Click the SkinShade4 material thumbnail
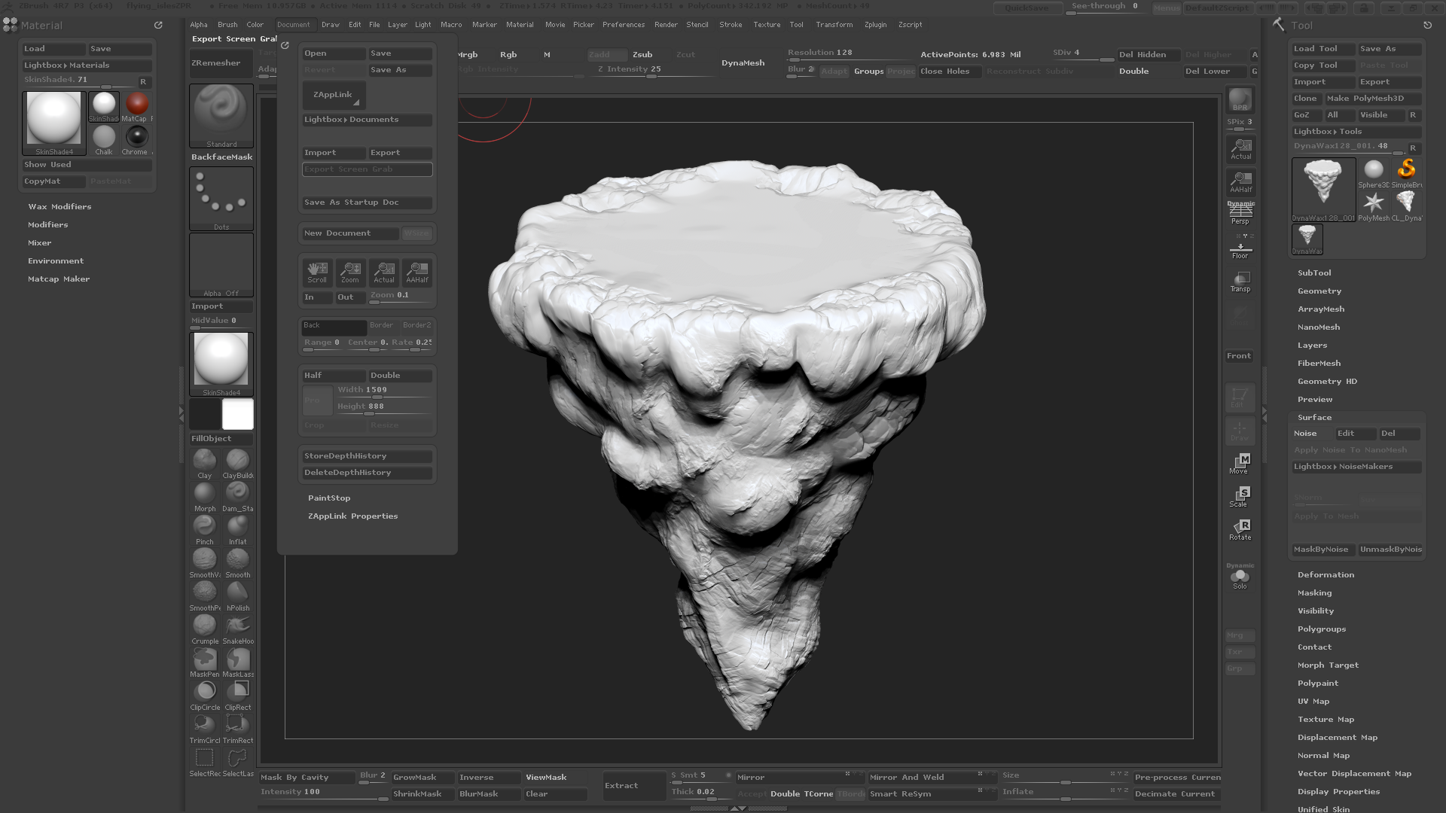 click(x=53, y=123)
